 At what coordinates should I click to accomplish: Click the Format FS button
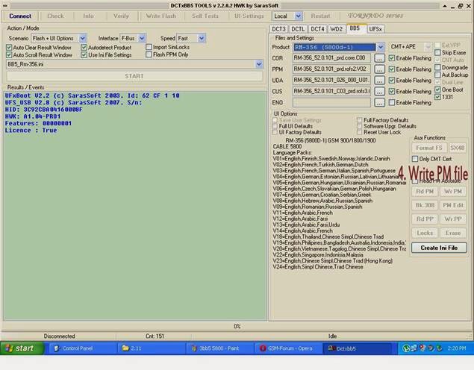click(x=429, y=148)
